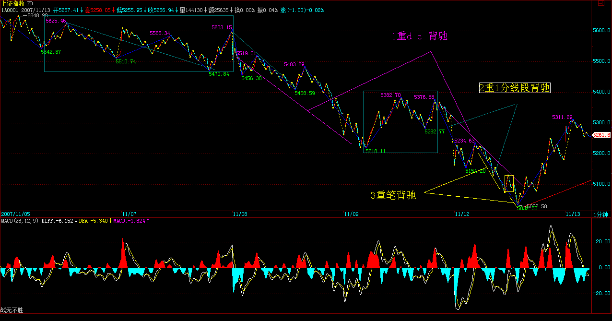Click the MACD(26,12,9) indicator label

coord(20,221)
